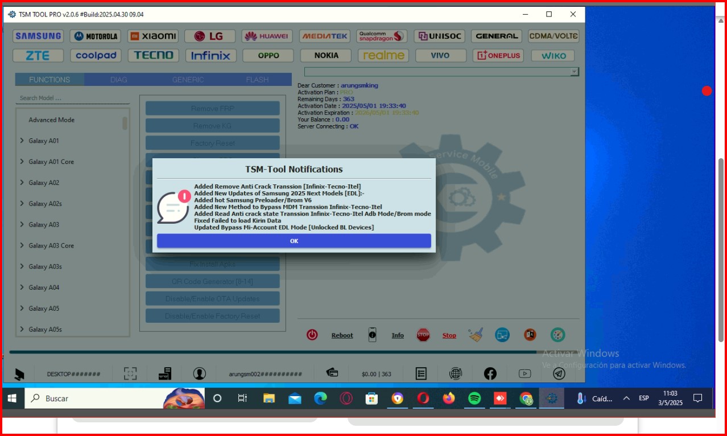This screenshot has width=727, height=436.
Task: Switch to the FLASH tab
Action: [x=257, y=80]
